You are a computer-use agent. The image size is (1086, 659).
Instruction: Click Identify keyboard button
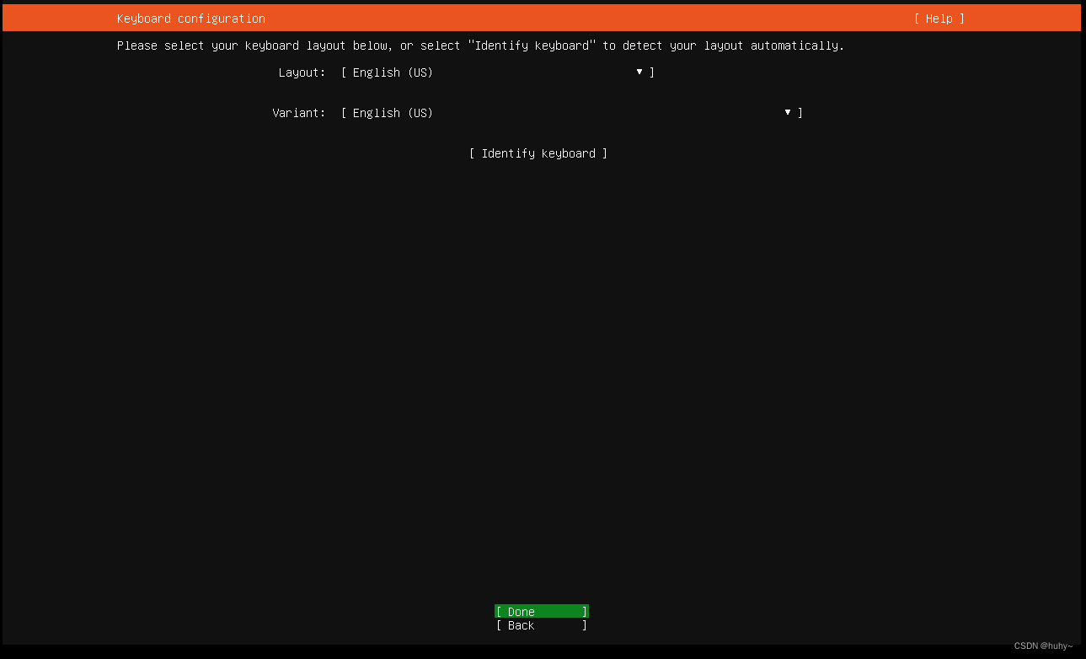(538, 153)
